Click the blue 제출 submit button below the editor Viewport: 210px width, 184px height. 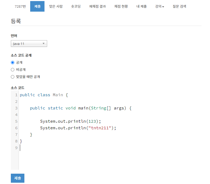(x=17, y=178)
